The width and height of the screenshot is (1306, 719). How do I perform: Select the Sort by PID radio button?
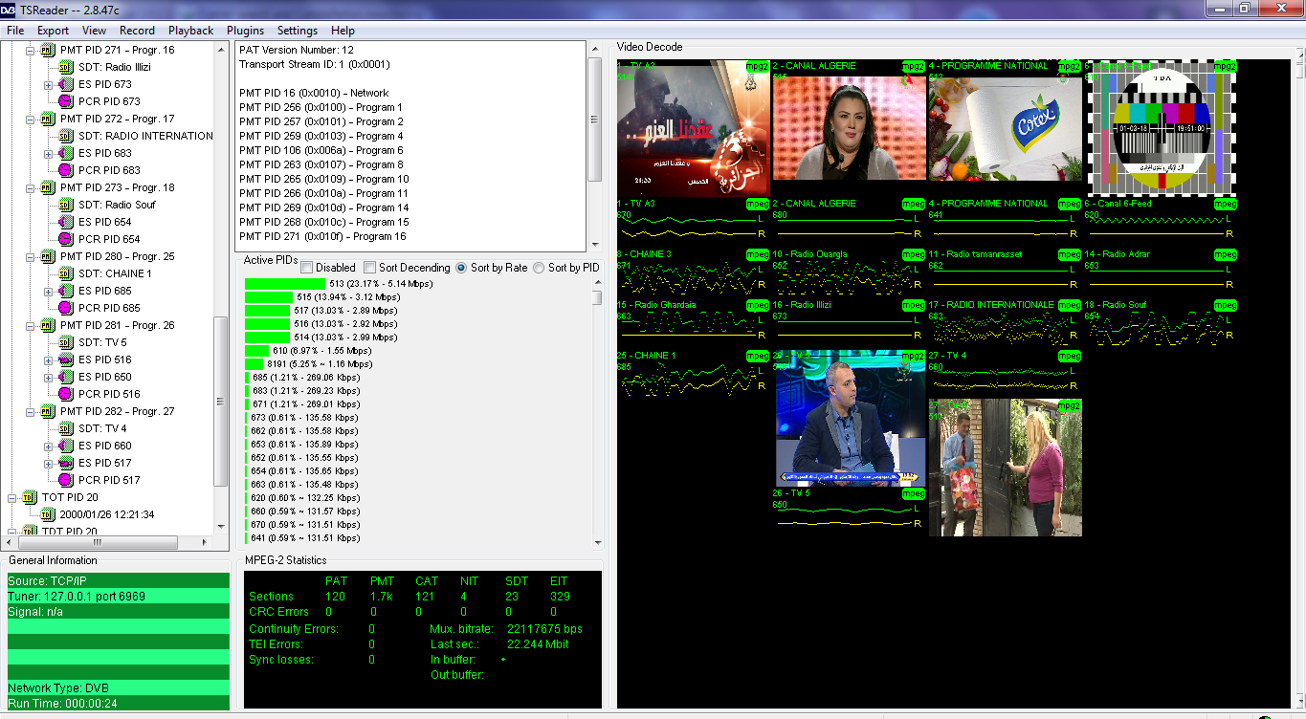tap(539, 268)
